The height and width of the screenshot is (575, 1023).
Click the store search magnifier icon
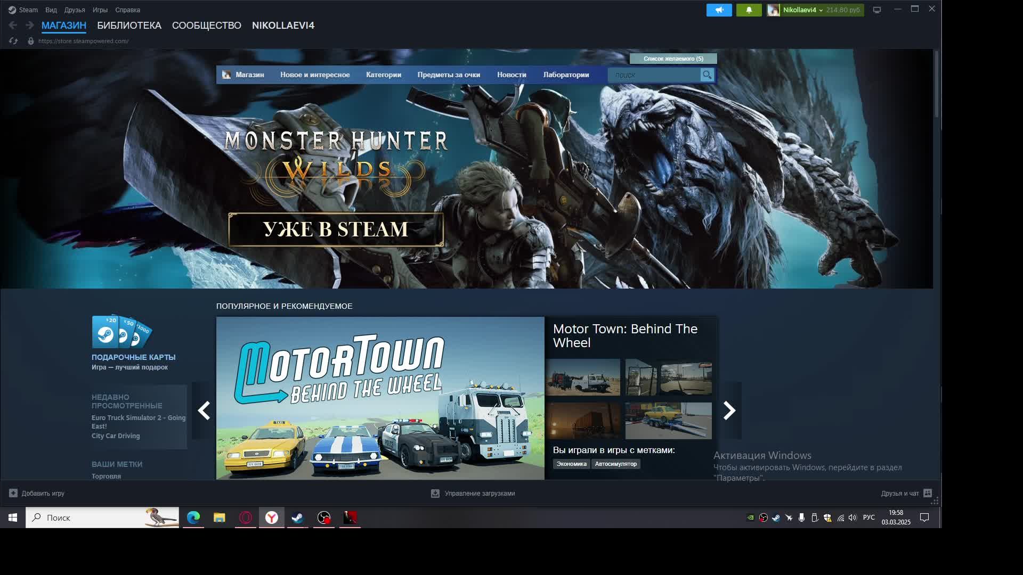coord(707,75)
